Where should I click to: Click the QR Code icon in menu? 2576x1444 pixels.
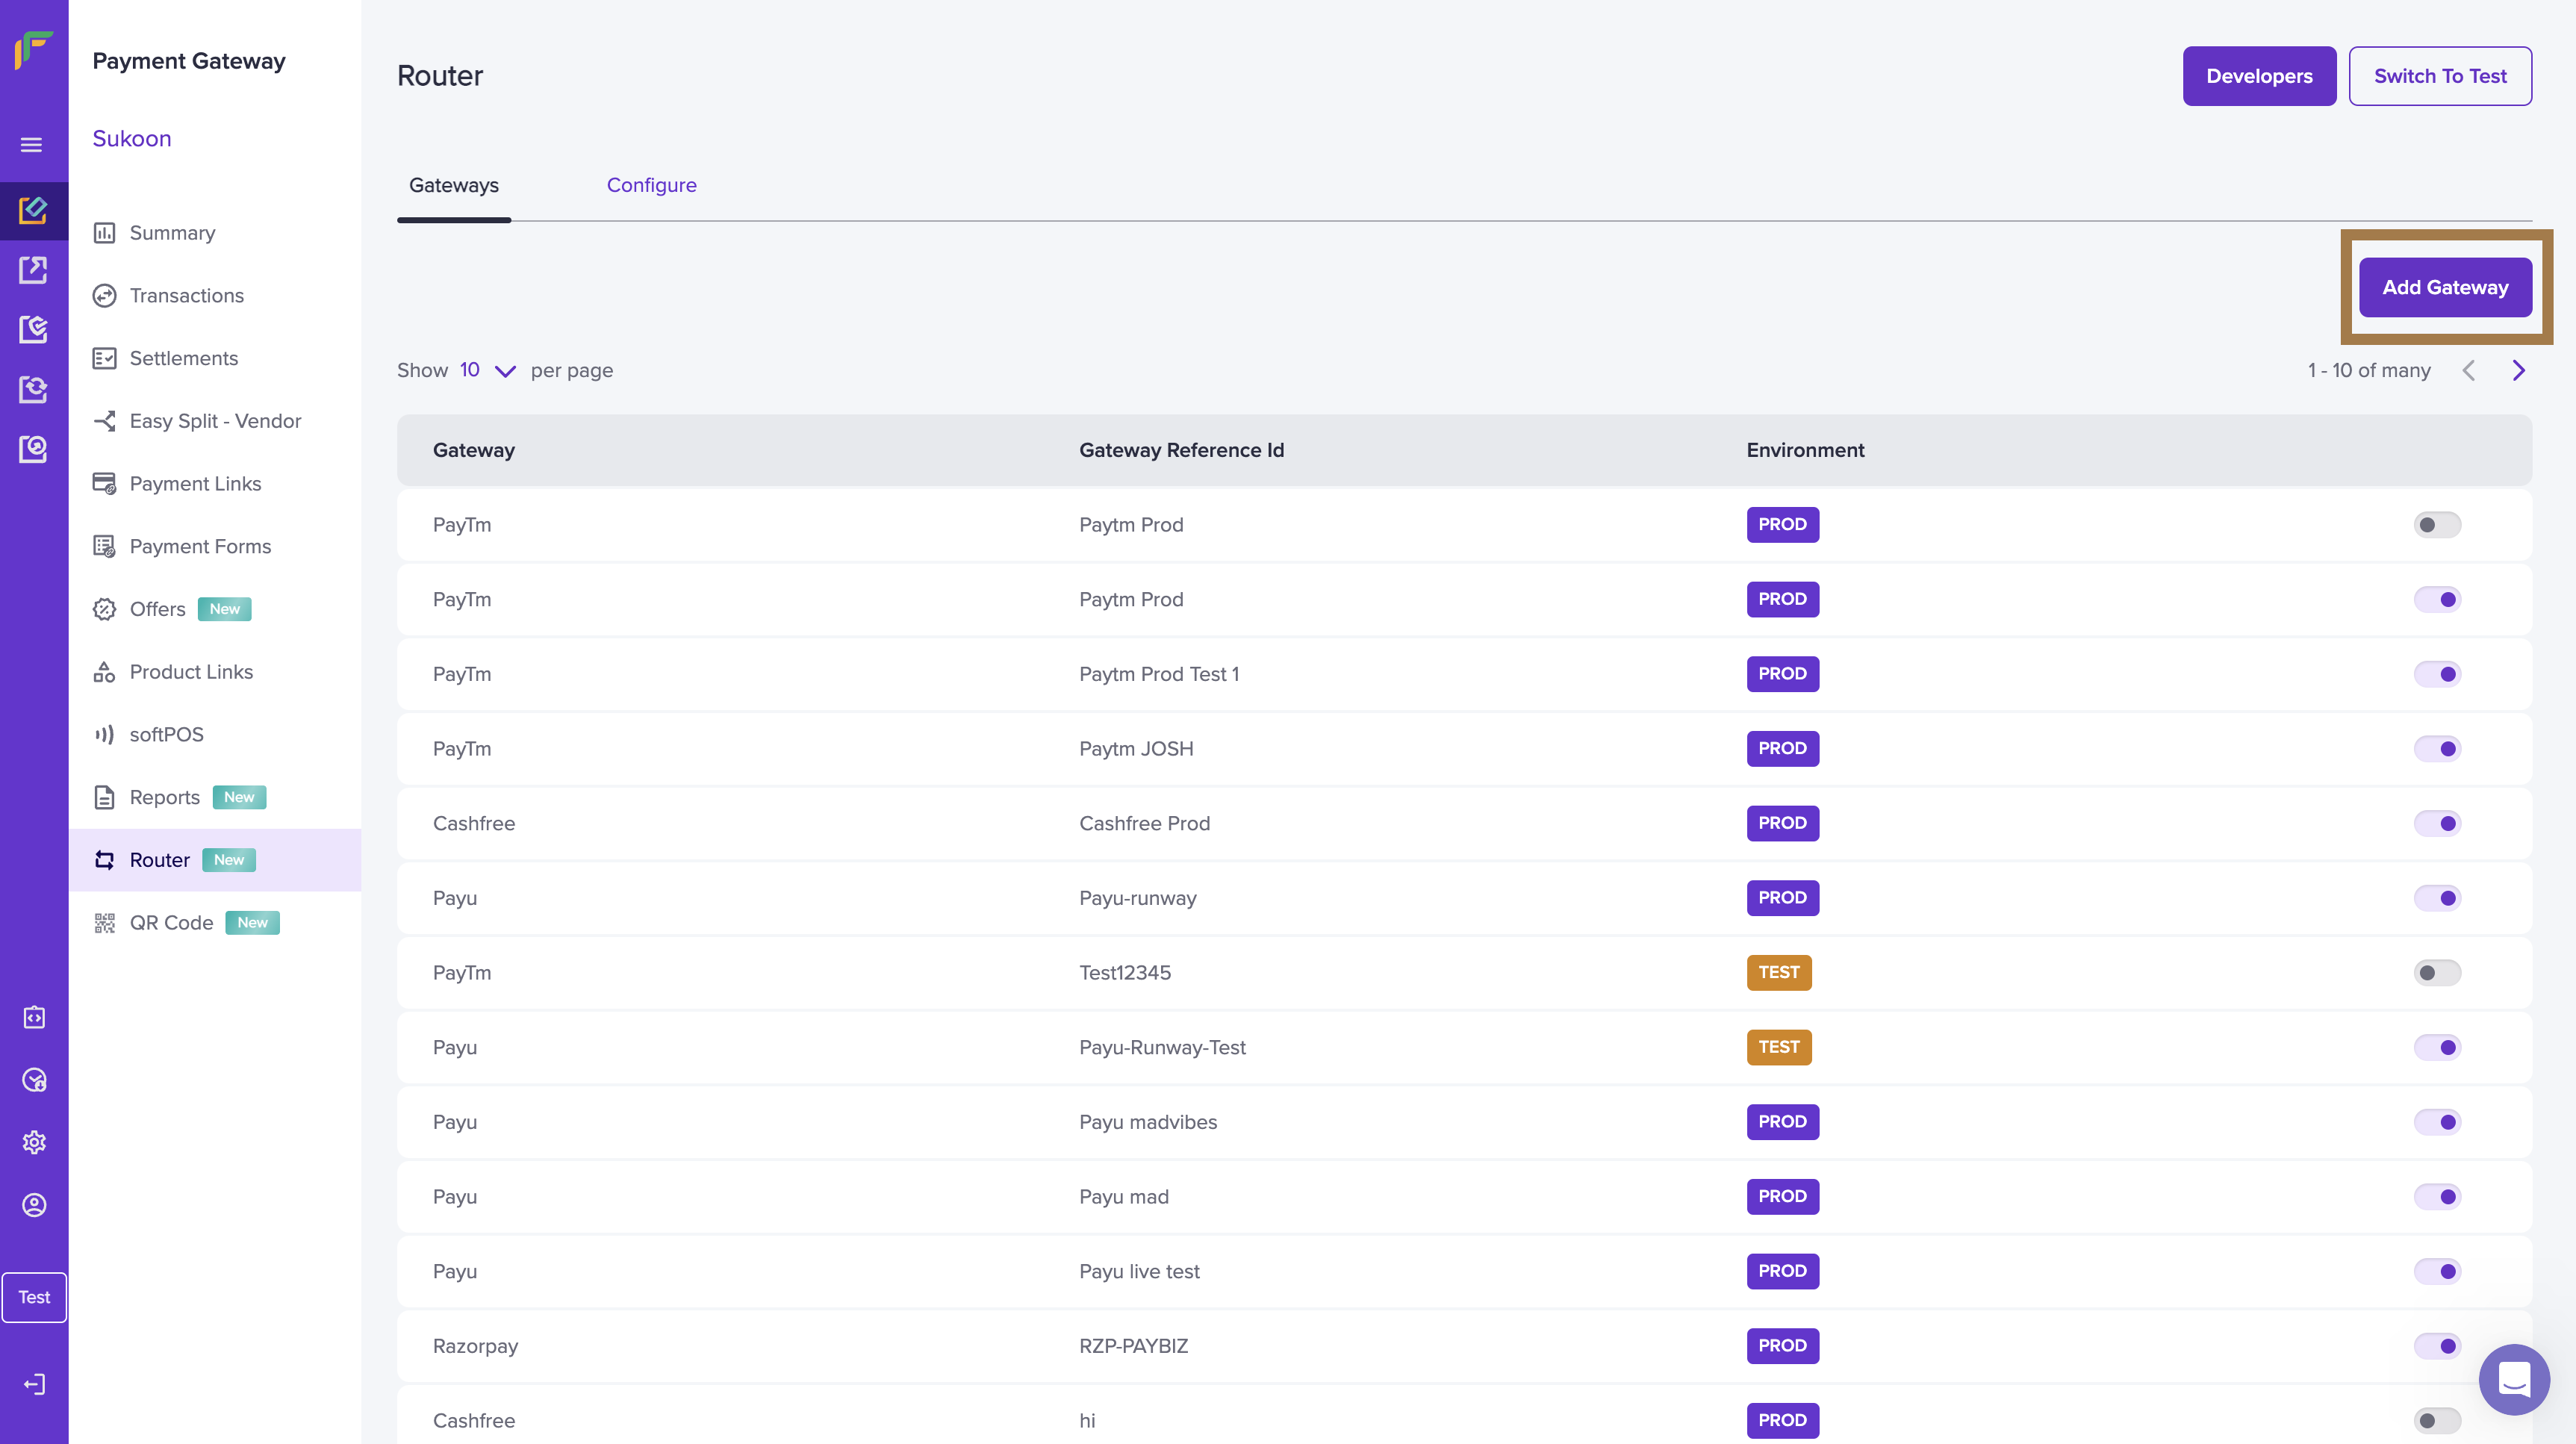point(104,923)
